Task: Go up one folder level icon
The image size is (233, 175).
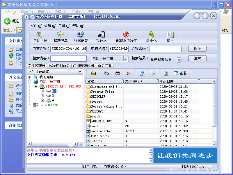Action: [x=93, y=73]
